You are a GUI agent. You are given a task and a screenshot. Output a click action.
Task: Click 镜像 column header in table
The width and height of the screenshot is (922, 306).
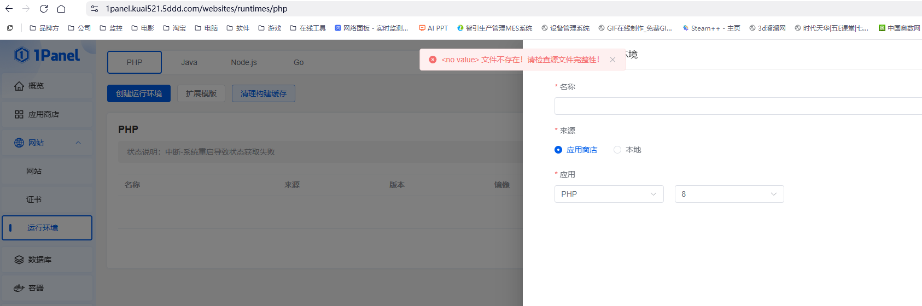(502, 185)
